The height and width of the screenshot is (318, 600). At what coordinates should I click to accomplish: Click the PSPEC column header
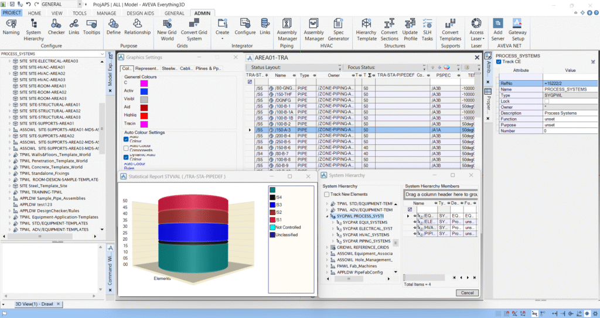[443, 75]
